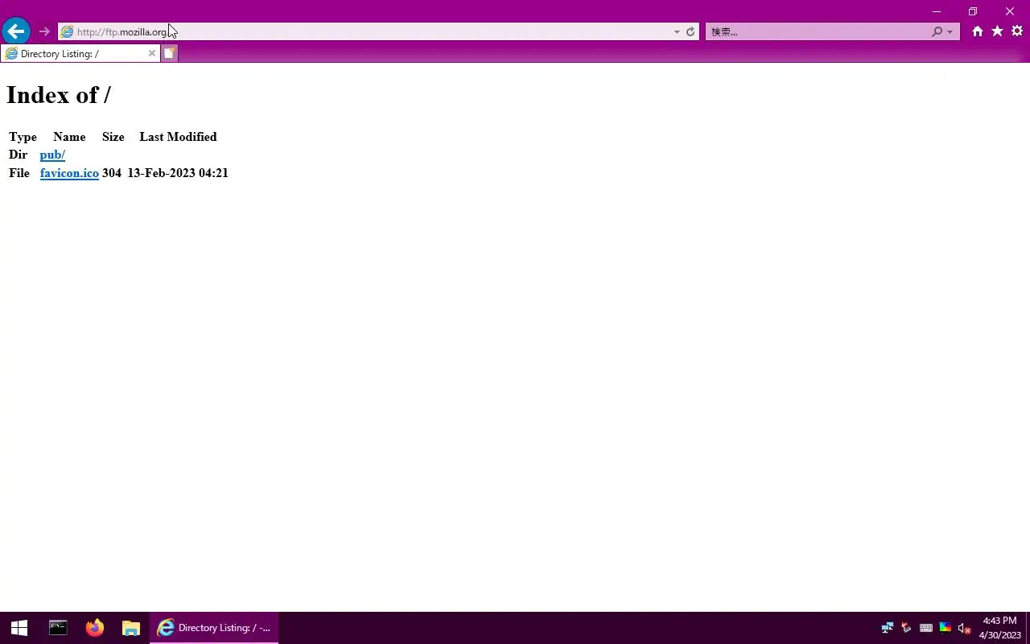The height and width of the screenshot is (644, 1030).
Task: Open a new tab button
Action: click(169, 54)
